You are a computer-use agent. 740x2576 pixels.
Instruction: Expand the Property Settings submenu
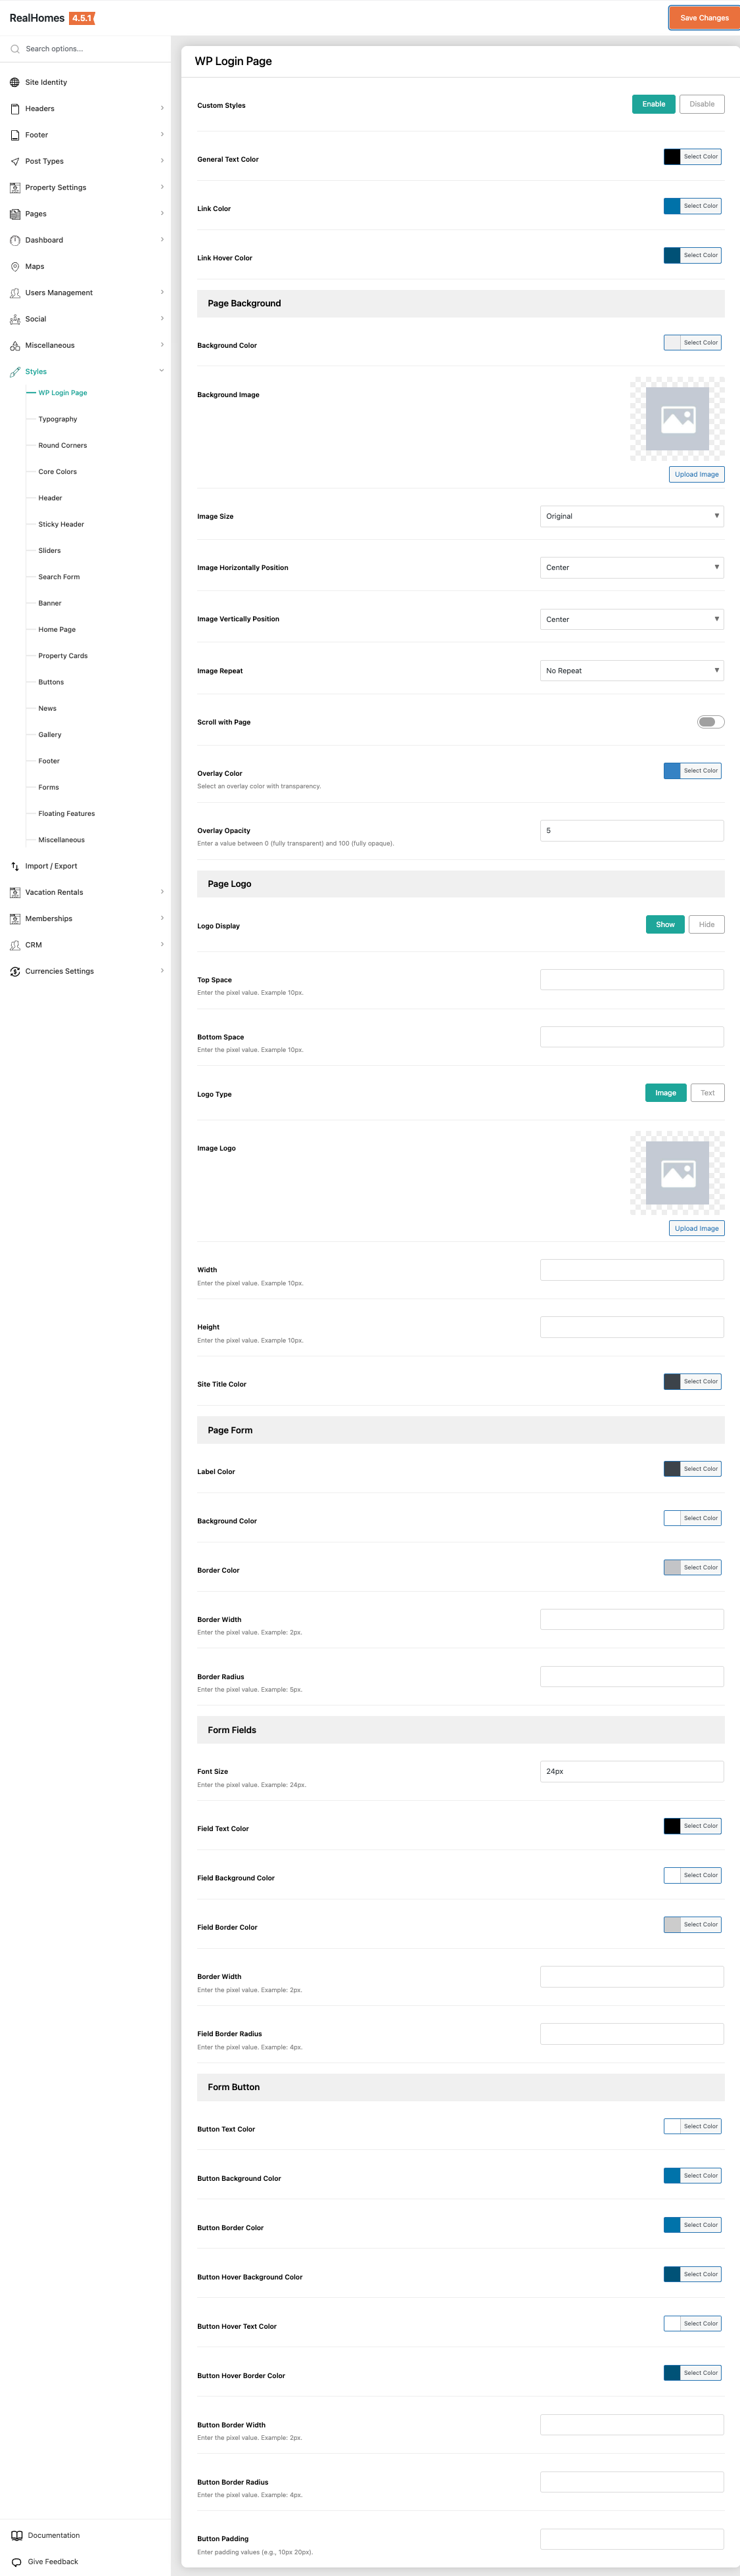(x=162, y=187)
